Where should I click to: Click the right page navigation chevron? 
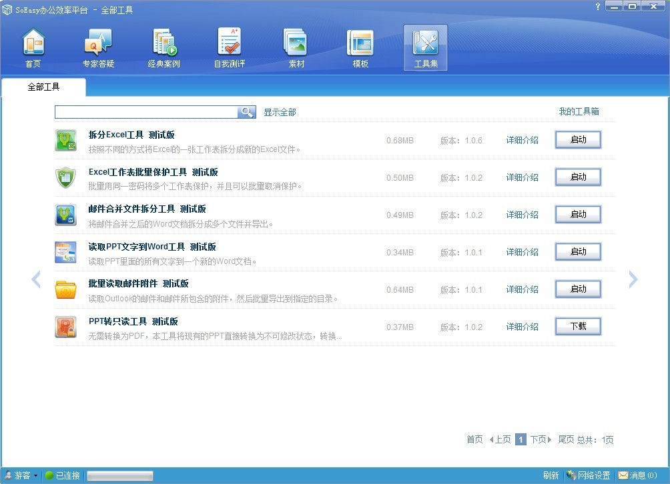coord(633,279)
